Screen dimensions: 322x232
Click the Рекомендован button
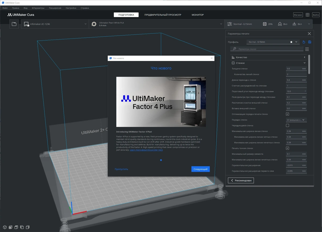[x=241, y=180]
